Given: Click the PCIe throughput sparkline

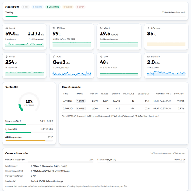Looking at the screenshot, I should click(x=72, y=73).
